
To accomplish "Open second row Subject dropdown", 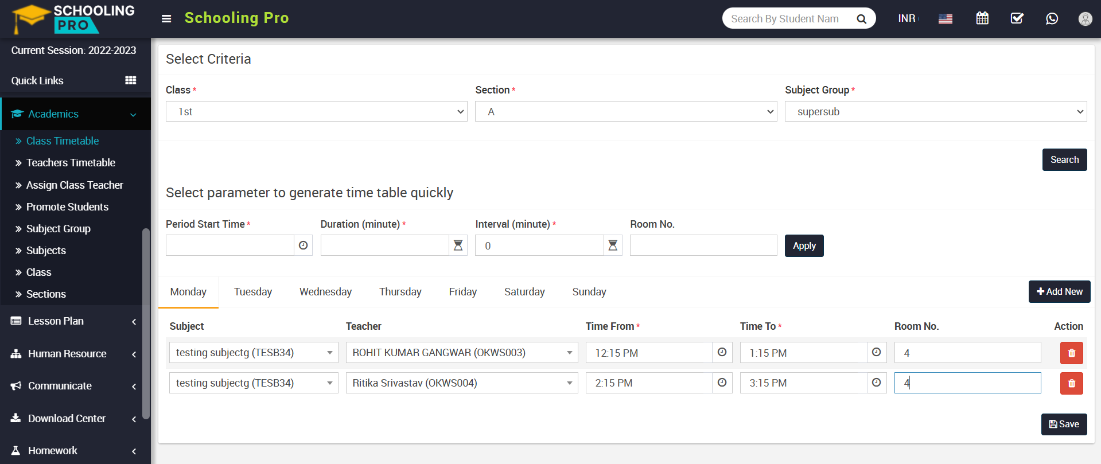I will (254, 383).
